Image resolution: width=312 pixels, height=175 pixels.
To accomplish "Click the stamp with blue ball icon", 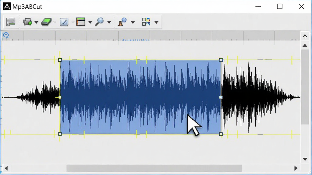I will point(122,22).
